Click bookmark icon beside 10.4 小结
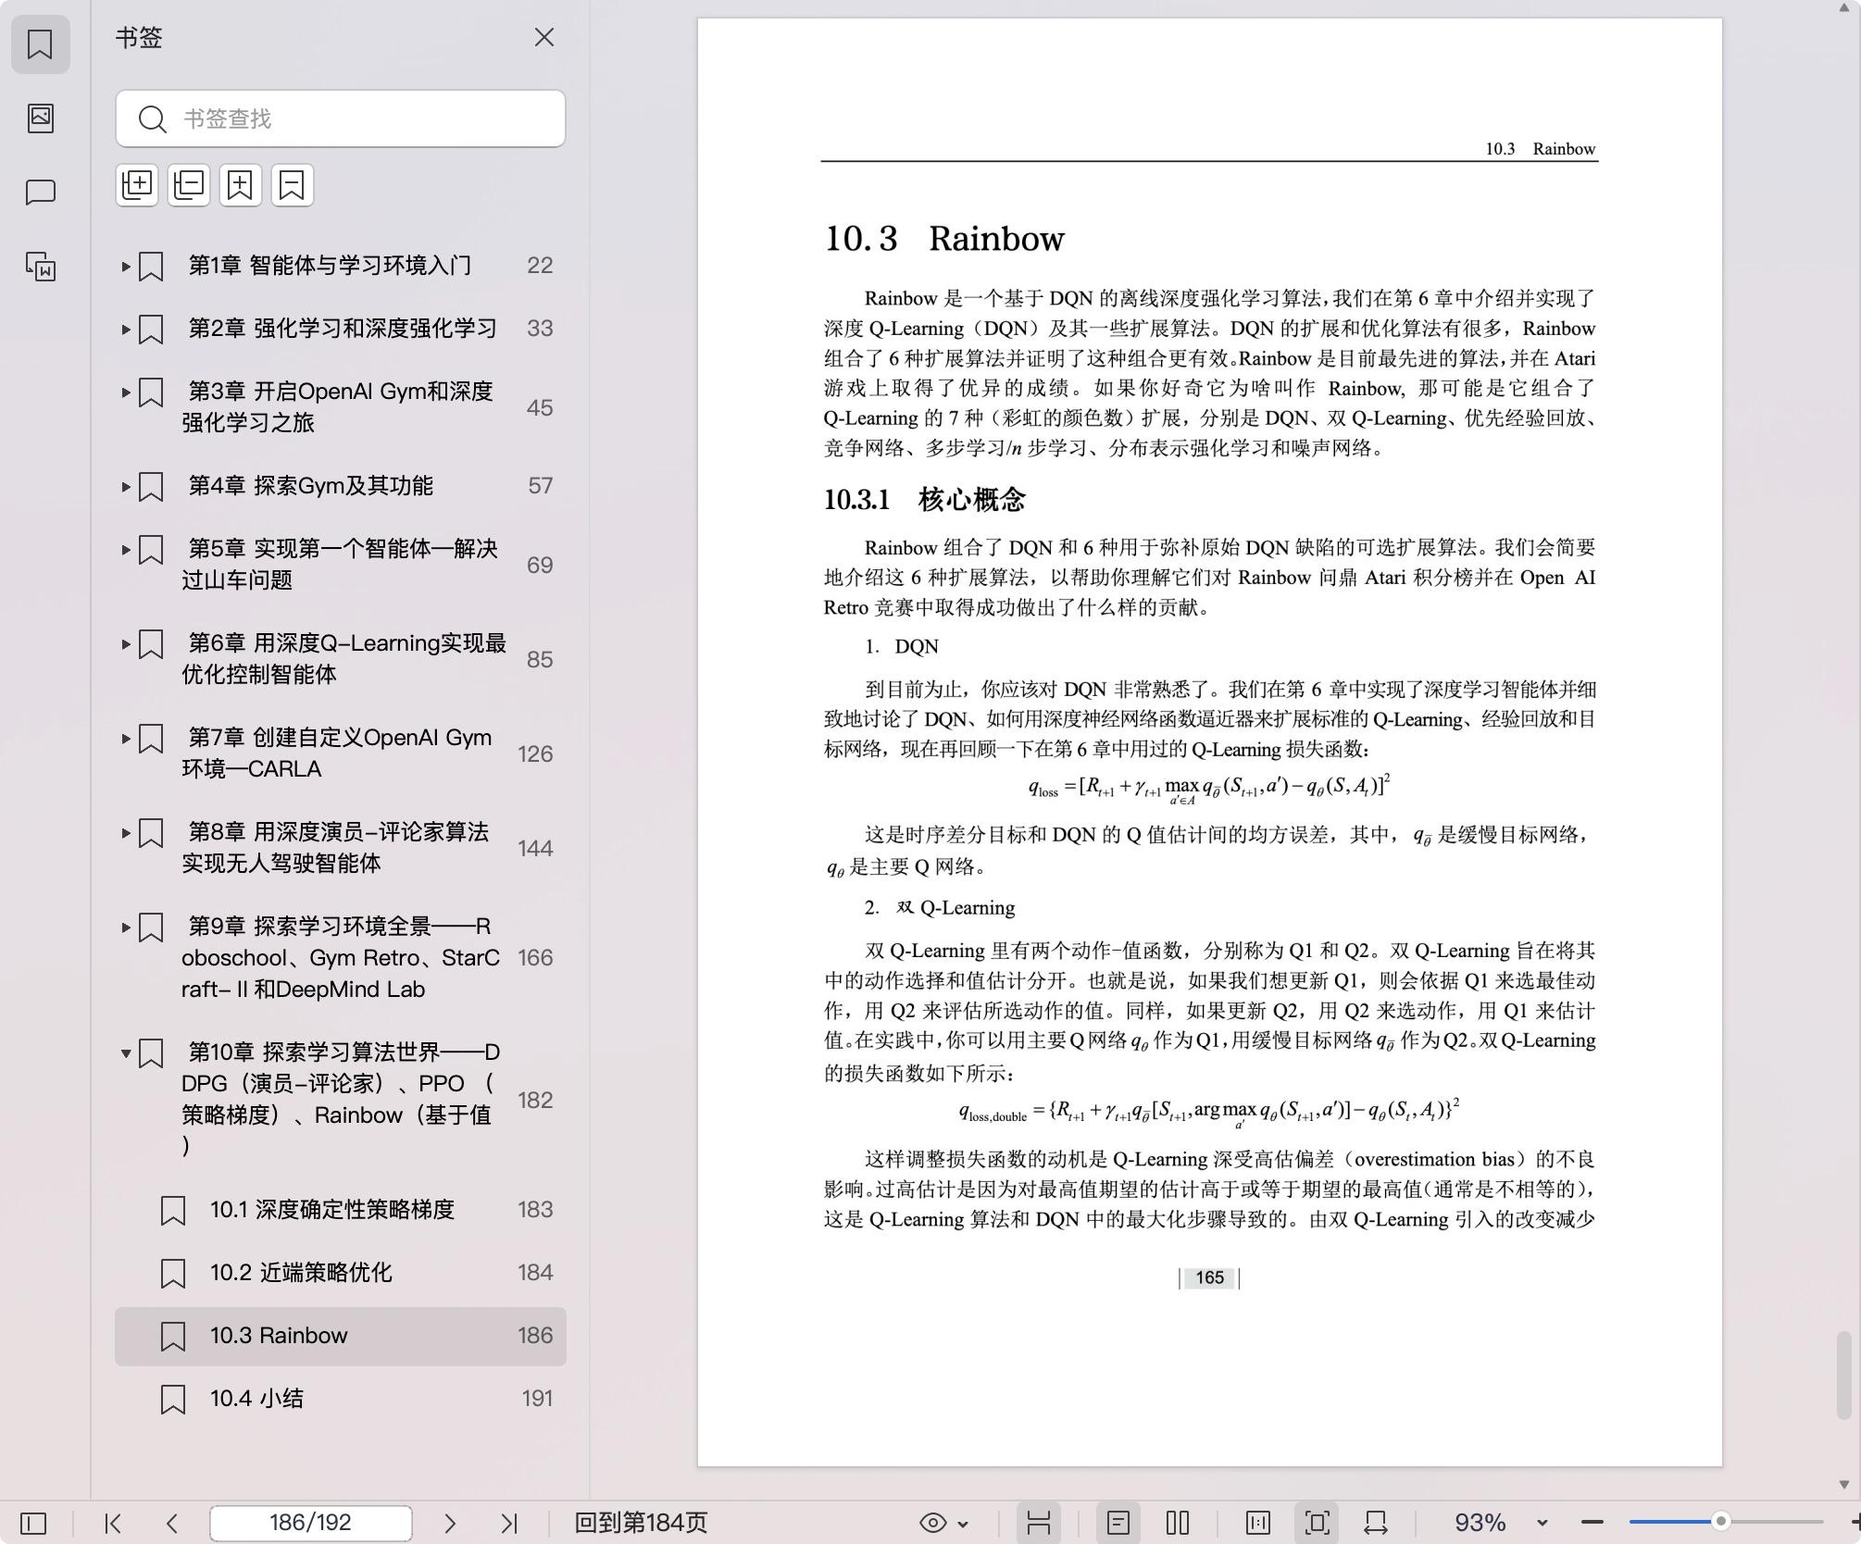The width and height of the screenshot is (1861, 1544). [x=173, y=1400]
